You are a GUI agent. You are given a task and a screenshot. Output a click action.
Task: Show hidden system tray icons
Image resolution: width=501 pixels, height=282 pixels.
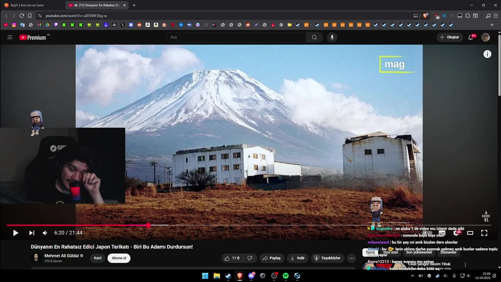[x=412, y=276]
